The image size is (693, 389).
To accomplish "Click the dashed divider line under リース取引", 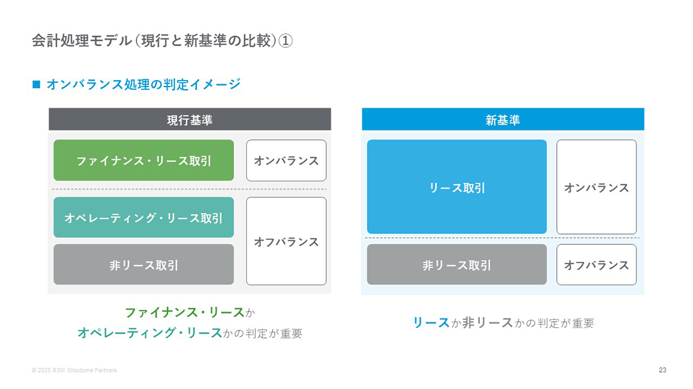I will [503, 238].
